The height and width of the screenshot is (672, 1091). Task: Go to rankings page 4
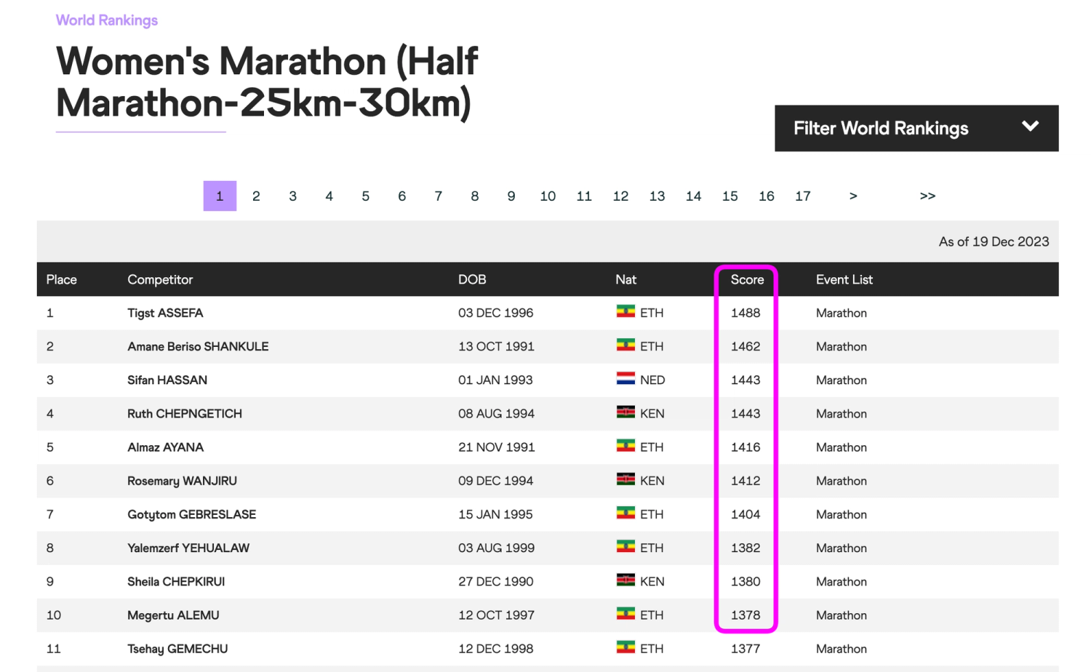pos(329,196)
